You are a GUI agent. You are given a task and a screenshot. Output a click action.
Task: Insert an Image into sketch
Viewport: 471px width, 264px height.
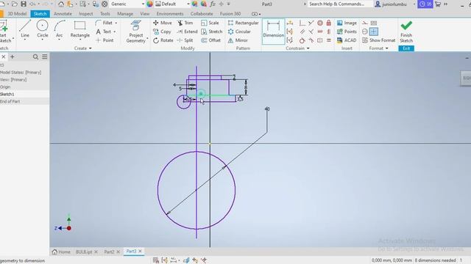347,23
